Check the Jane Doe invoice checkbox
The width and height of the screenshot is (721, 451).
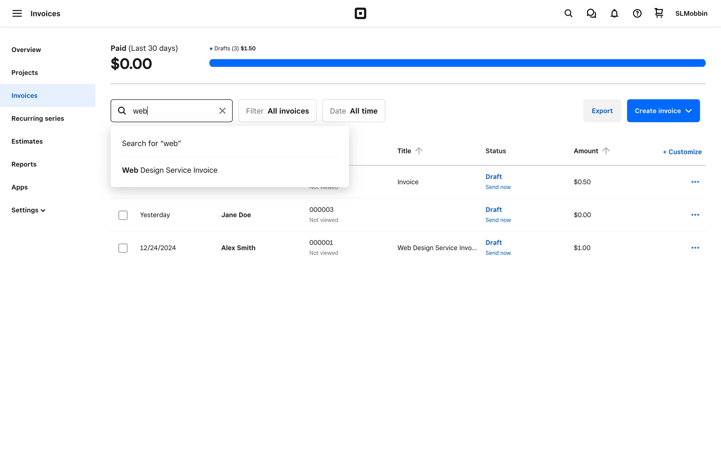[x=123, y=215]
